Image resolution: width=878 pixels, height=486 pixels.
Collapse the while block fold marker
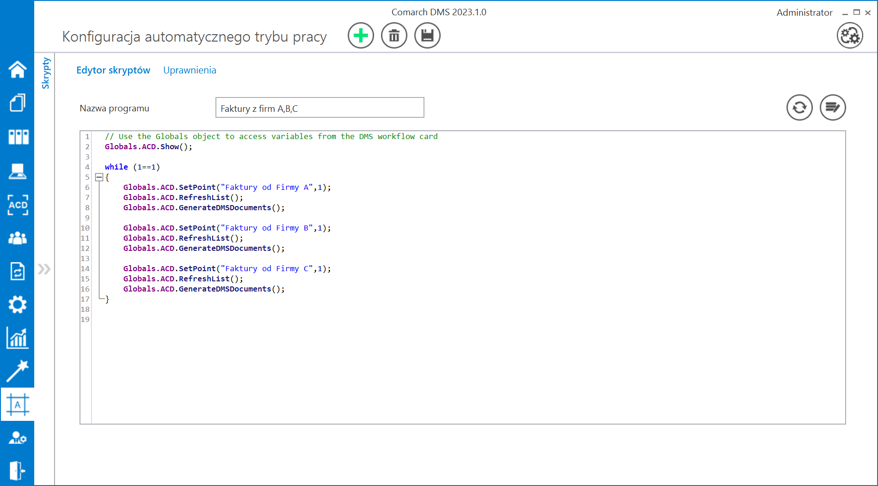tap(99, 177)
